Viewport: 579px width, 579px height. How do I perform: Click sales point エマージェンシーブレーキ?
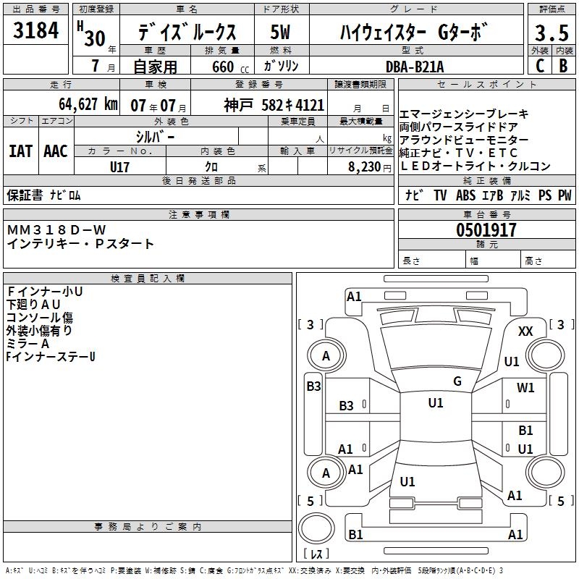coord(464,114)
